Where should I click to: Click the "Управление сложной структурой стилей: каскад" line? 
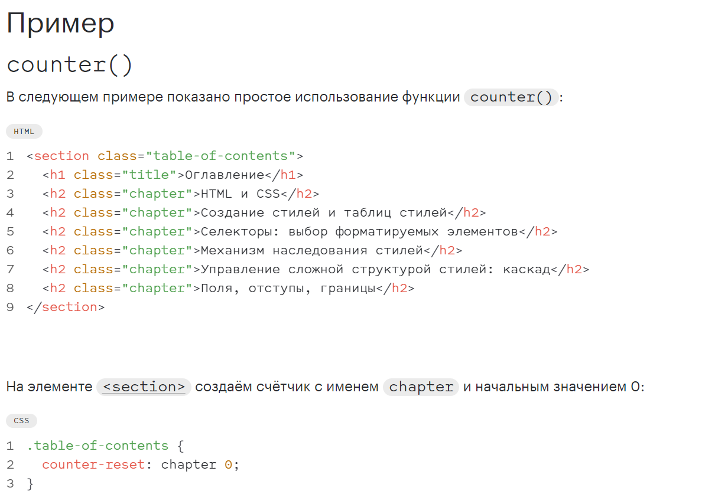pyautogui.click(x=375, y=270)
